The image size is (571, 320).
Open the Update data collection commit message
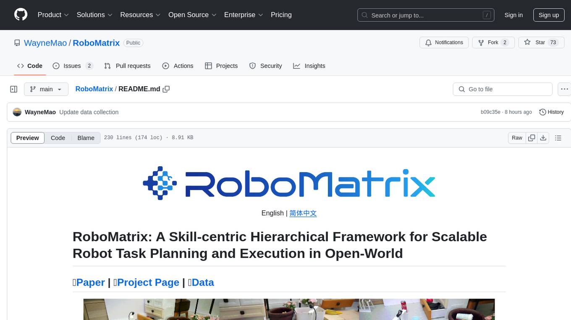pos(89,112)
